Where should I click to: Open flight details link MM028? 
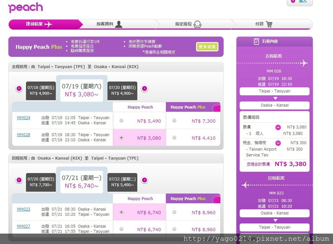click(23, 135)
